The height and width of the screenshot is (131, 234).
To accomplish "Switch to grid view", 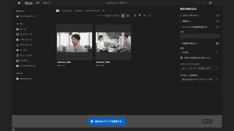I will pyautogui.click(x=123, y=16).
